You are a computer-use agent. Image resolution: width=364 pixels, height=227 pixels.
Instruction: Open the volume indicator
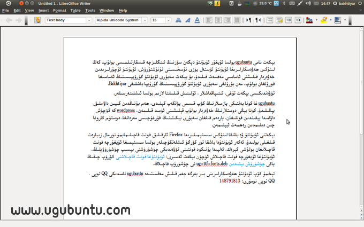(x=308, y=4)
